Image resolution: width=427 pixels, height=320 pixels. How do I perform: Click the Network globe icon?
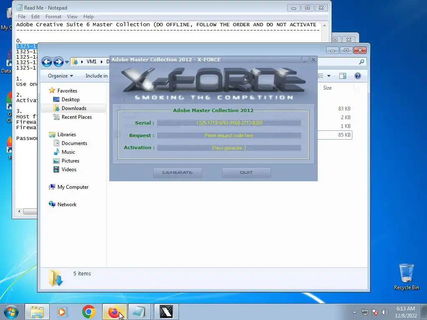52,204
